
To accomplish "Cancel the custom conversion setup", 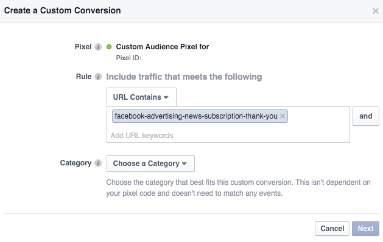I will (332, 229).
